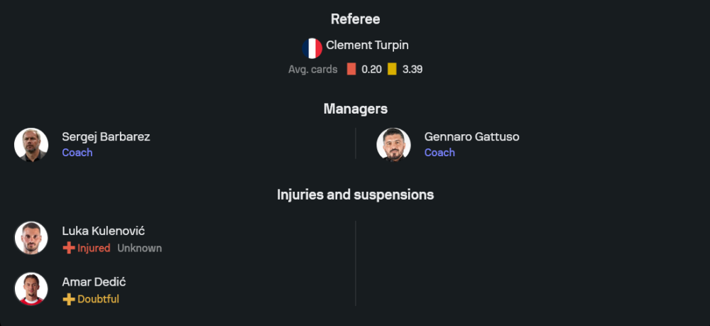The height and width of the screenshot is (326, 710).
Task: Open Amar Dedić's player page
Action: click(94, 282)
